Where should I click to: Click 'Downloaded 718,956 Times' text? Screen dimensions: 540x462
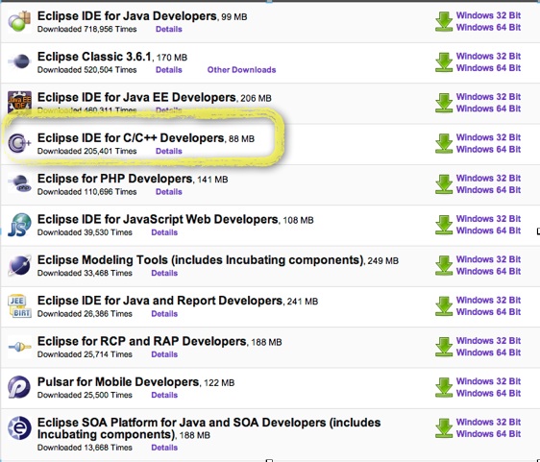pos(86,29)
